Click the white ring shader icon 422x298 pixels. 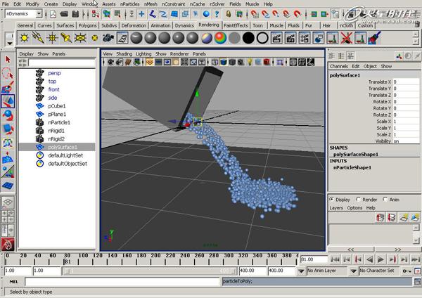tap(262, 38)
